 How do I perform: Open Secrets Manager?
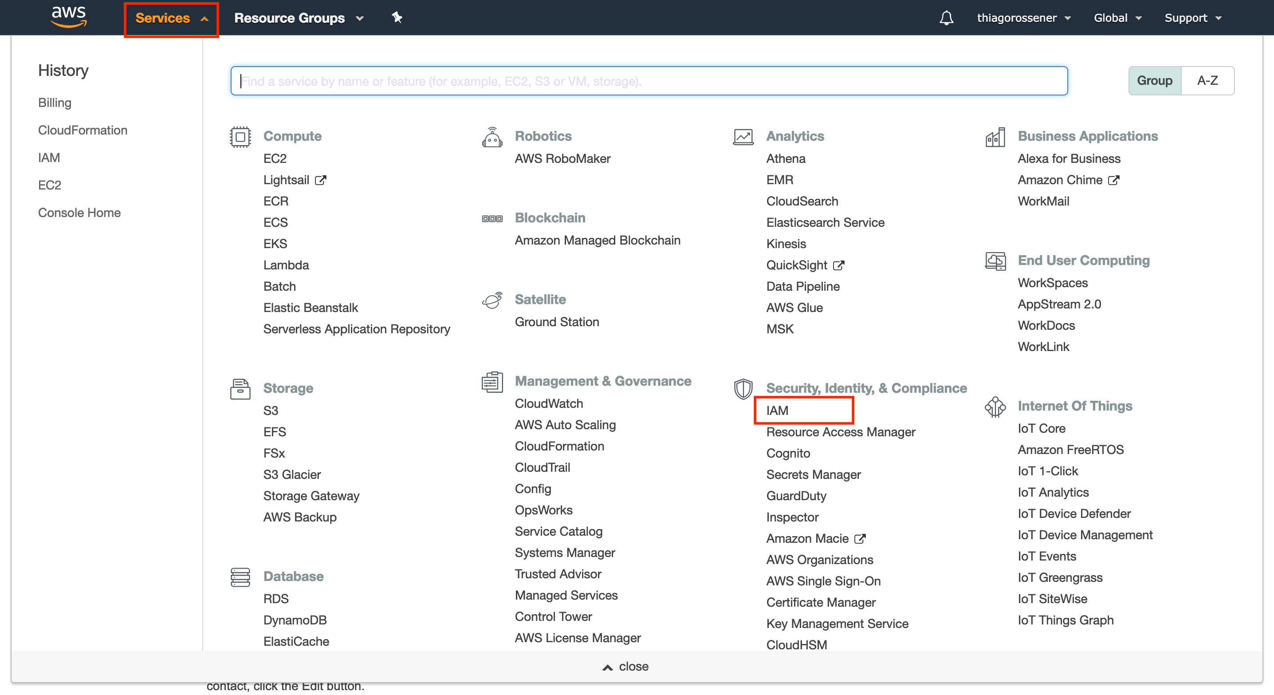[814, 475]
